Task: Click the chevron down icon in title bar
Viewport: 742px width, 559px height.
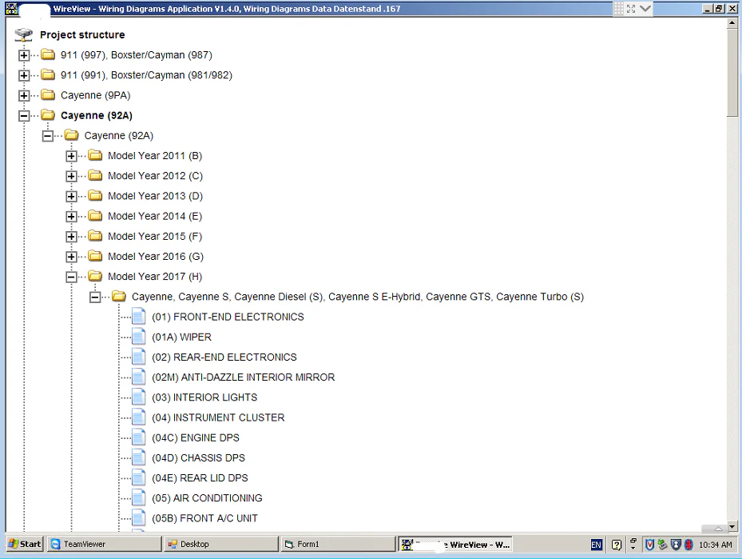Action: (645, 9)
